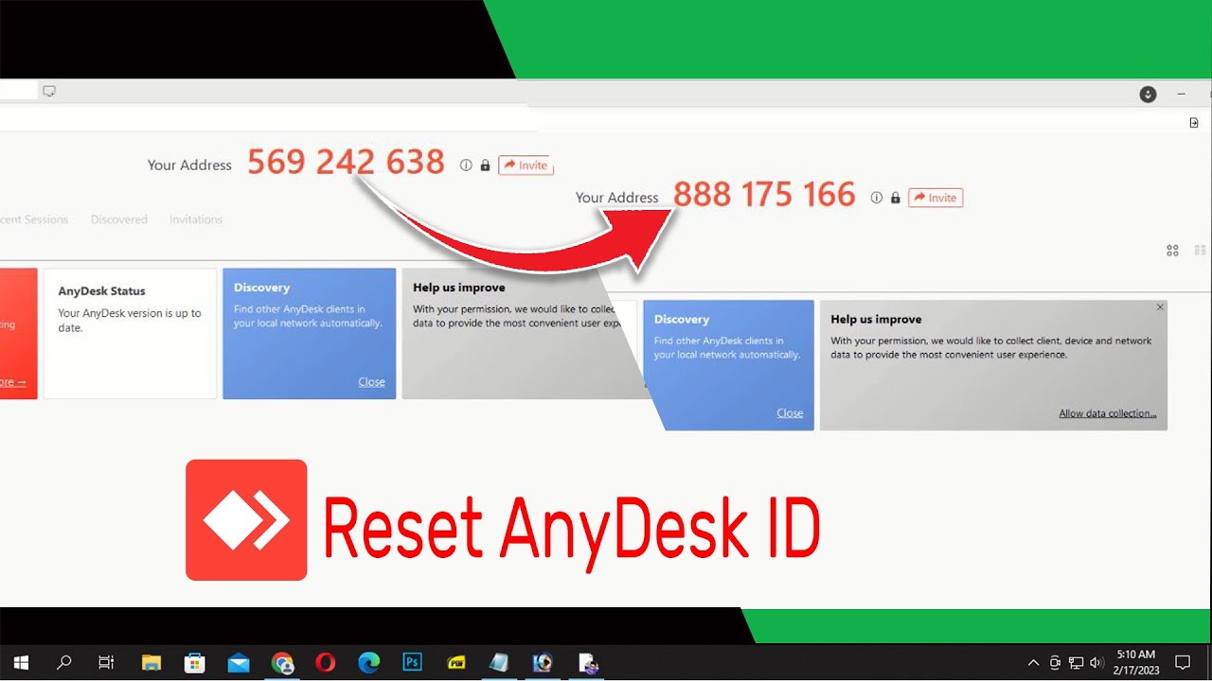The image size is (1212, 681).
Task: Open the document-with-avatar taskbar icon
Action: click(587, 662)
